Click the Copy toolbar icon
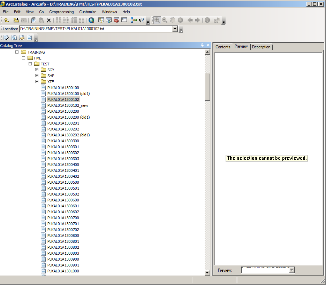This screenshot has height=287, width=326. (x=34, y=20)
